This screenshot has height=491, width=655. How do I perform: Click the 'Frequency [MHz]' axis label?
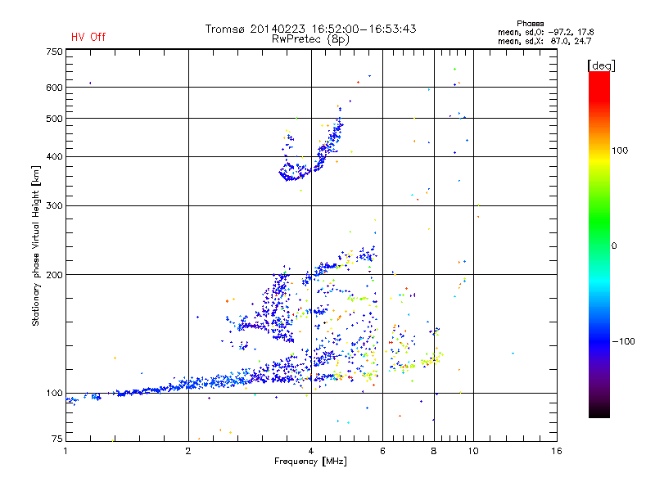[x=310, y=462]
